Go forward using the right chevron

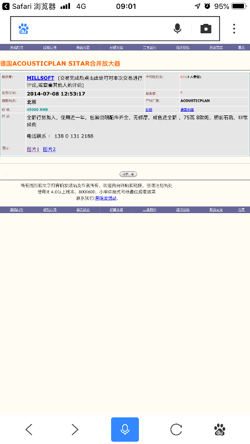[74, 430]
